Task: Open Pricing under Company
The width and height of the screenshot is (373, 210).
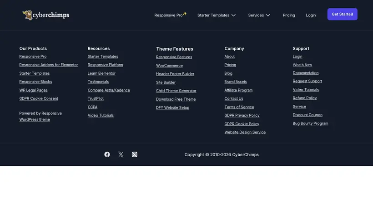Action: (230, 65)
